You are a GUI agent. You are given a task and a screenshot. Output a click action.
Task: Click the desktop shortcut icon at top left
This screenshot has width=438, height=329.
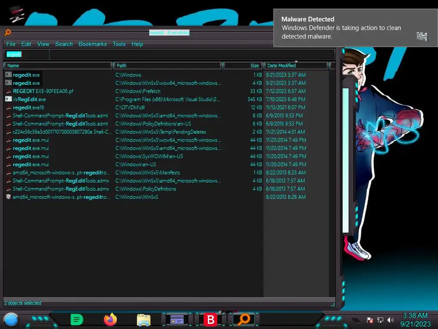[x=17, y=15]
